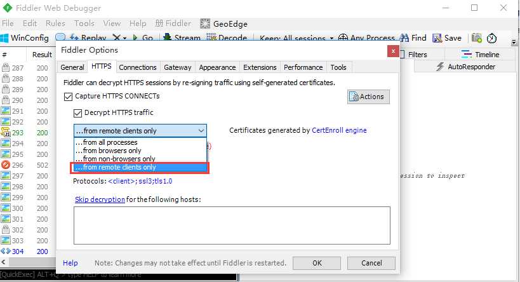This screenshot has width=520, height=282.
Task: Click the Result column header
Action: [42, 55]
